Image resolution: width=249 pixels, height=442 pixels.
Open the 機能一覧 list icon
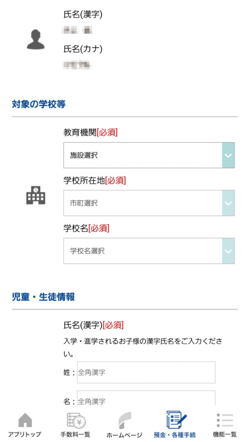coord(225,420)
